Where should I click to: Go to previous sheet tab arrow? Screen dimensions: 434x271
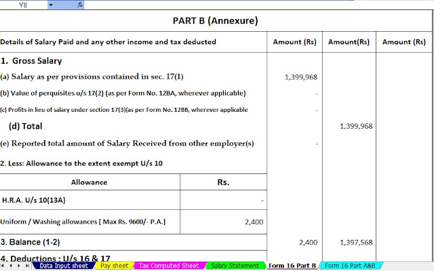(x=11, y=266)
